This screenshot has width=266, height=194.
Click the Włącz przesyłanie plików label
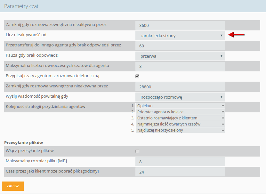click(30, 151)
